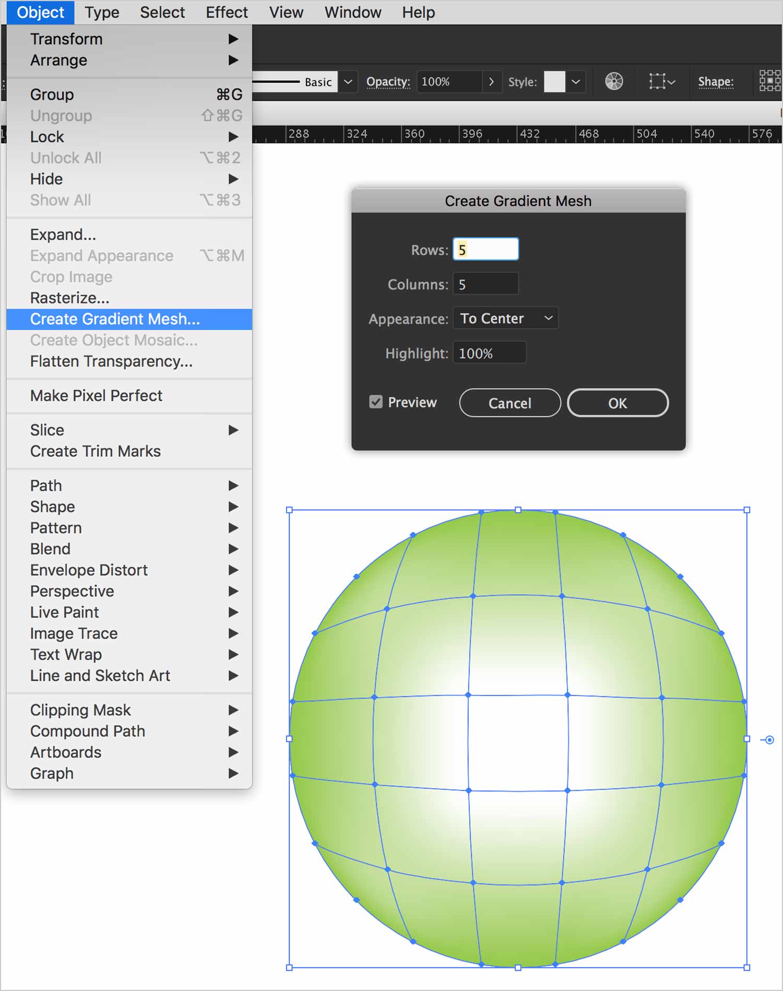The width and height of the screenshot is (783, 991).
Task: Open the Shape submenu in Object menu
Action: coord(129,506)
